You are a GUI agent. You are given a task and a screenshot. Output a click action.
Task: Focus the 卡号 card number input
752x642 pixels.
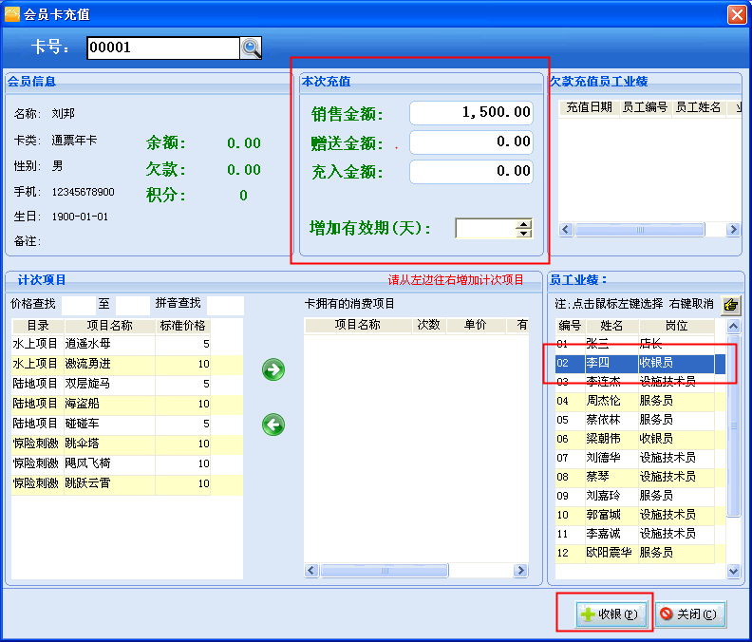tap(161, 48)
